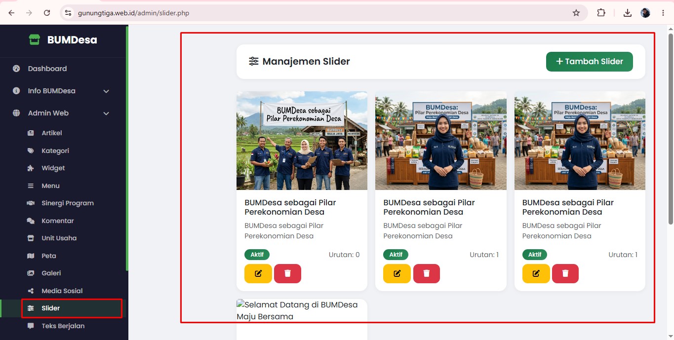Click the Peta map icon
674x340 pixels.
(x=31, y=256)
